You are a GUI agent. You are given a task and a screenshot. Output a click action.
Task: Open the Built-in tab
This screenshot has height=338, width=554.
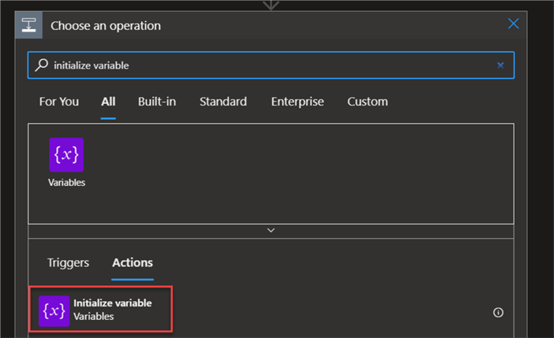[157, 102]
